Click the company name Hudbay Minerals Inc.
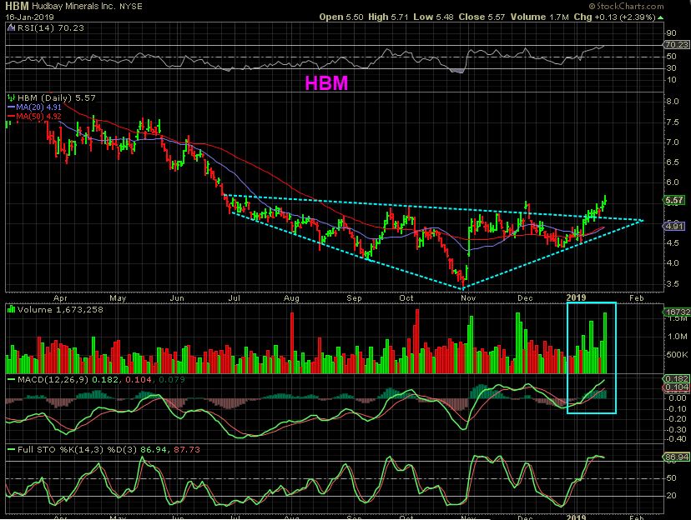This screenshot has height=520, width=691. click(74, 7)
